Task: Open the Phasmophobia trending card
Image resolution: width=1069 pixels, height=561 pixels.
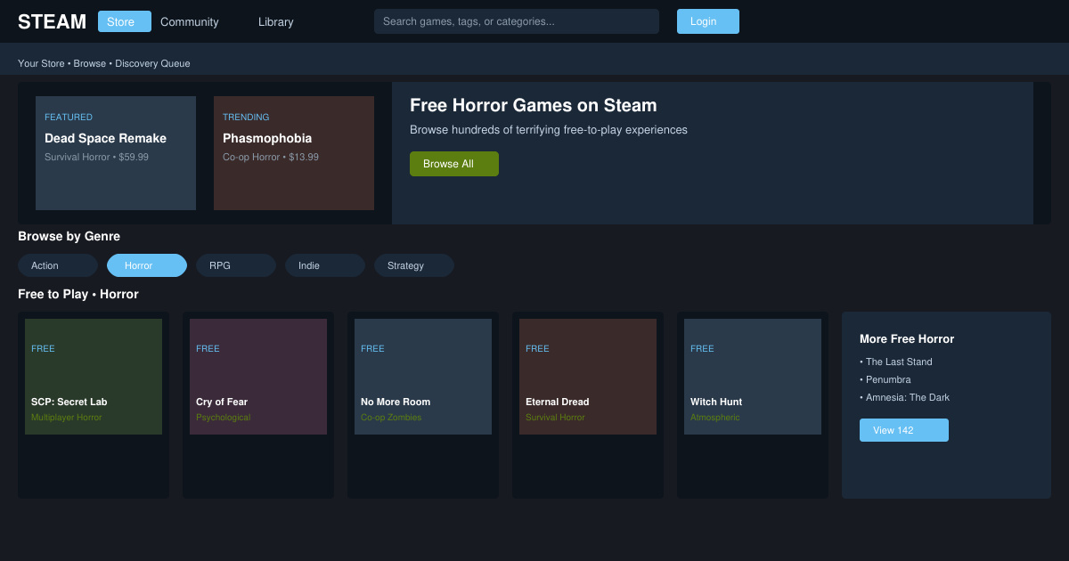Action: (294, 153)
